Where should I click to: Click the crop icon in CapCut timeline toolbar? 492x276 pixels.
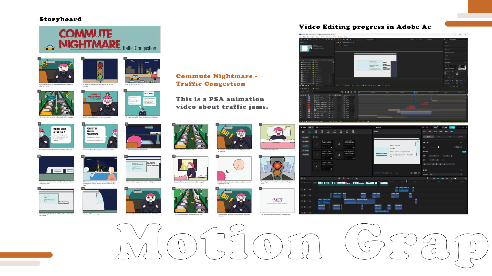352,178
